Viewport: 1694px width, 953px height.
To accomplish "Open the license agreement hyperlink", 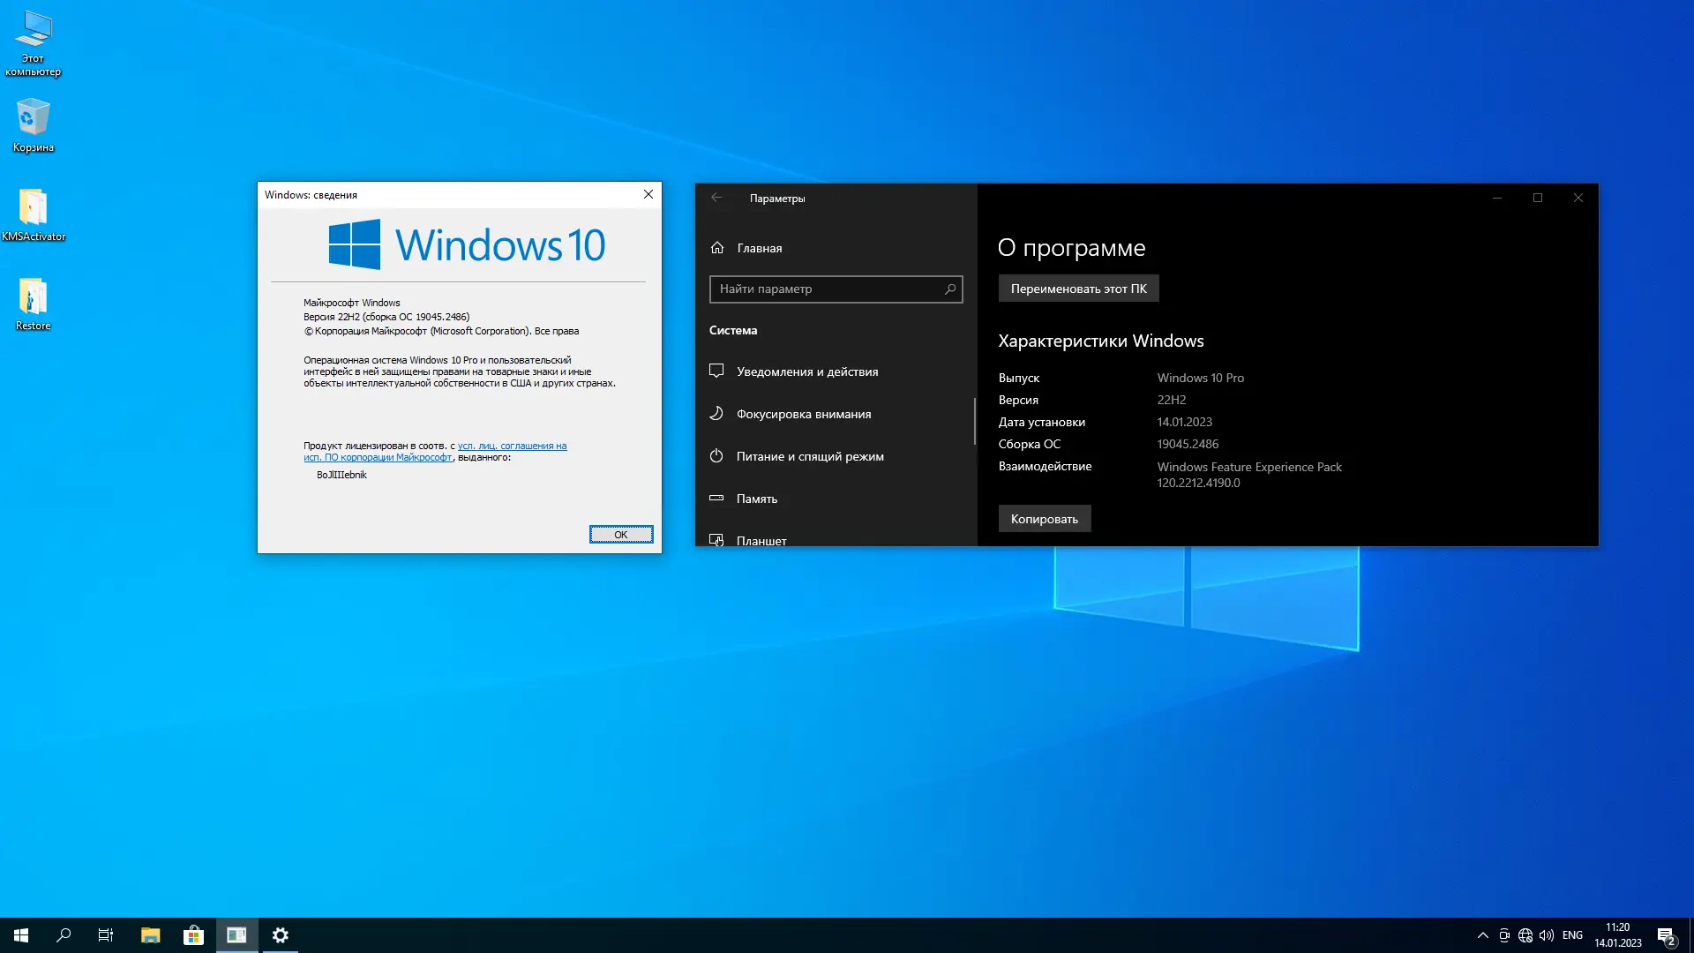I will [512, 446].
